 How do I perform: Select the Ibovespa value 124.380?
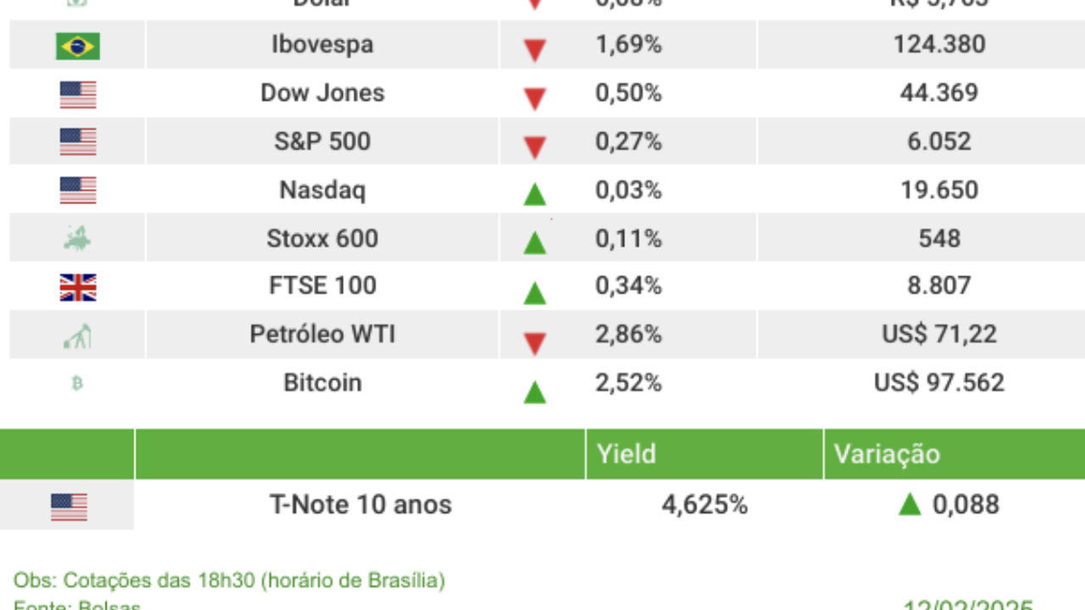[939, 44]
